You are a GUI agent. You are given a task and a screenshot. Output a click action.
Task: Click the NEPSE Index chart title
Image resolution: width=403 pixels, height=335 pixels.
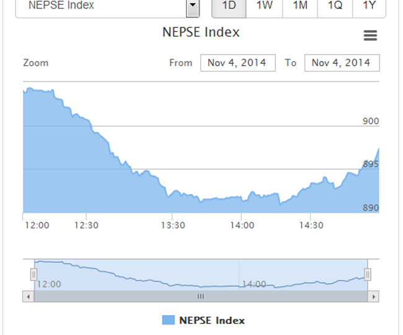coord(201,32)
